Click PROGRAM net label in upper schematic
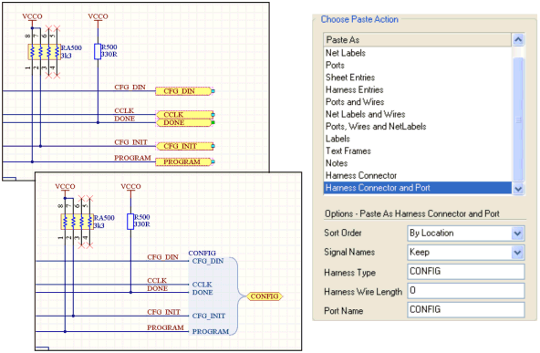The width and height of the screenshot is (540, 353). tap(132, 158)
